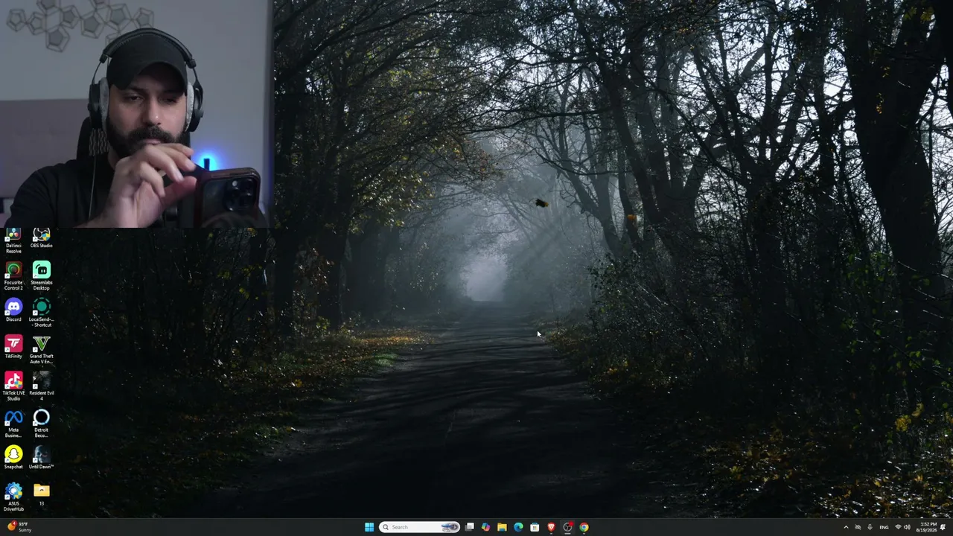This screenshot has height=536, width=953.
Task: Select the ASUS DriverHub desktop icon
Action: tap(13, 497)
